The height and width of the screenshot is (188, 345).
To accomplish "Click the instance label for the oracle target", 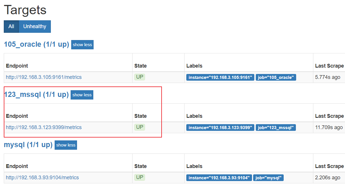I will [220, 77].
